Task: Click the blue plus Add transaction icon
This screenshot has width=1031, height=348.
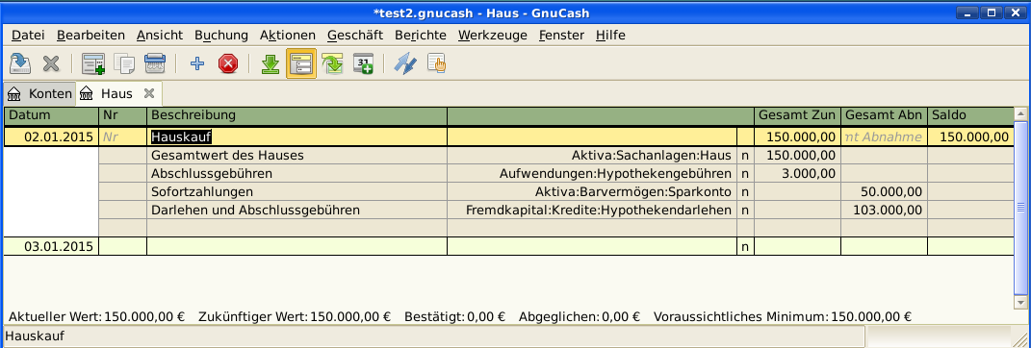Action: pos(197,63)
